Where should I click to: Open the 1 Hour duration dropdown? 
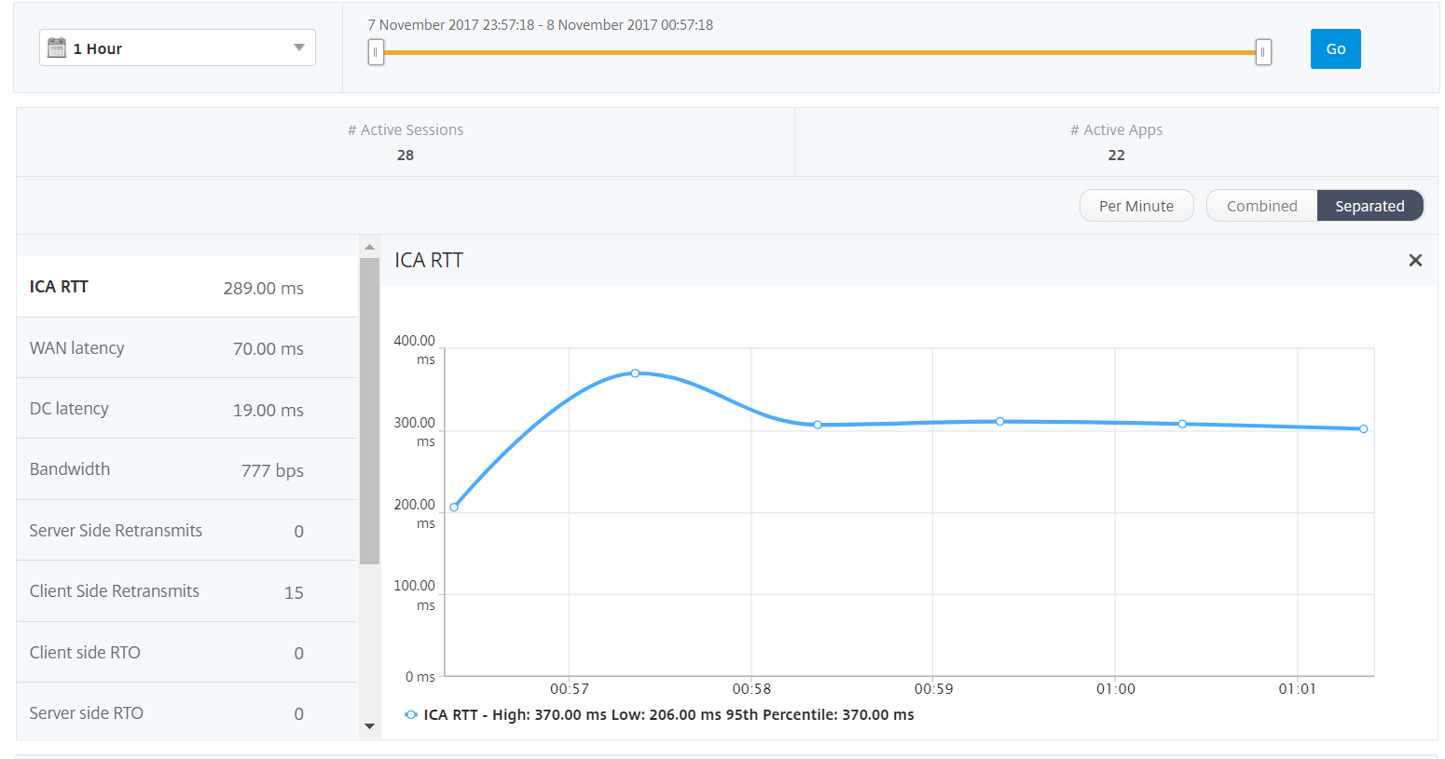coord(177,47)
